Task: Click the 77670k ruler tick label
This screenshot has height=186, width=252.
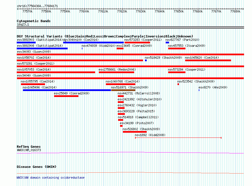Action: click(x=216, y=11)
